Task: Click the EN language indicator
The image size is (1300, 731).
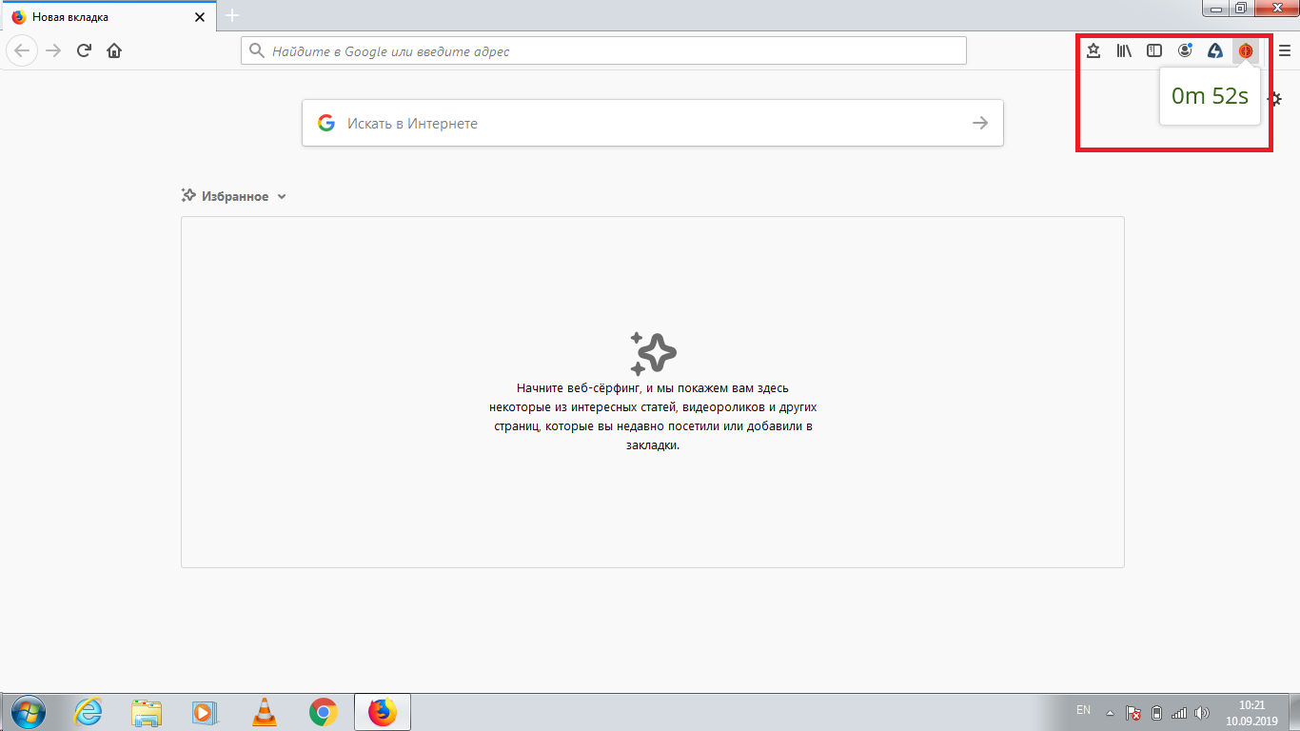Action: coord(1083,710)
